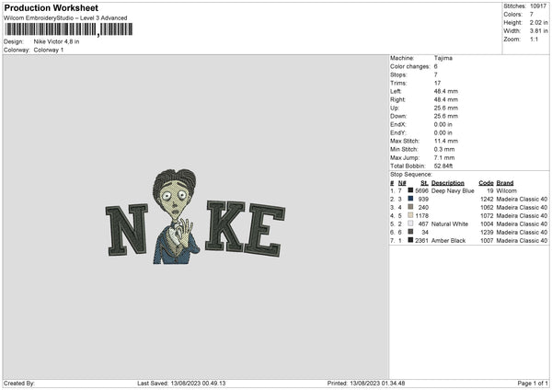
Task: Click the Max Jump value '7.1 mm'
Action: pyautogui.click(x=444, y=157)
